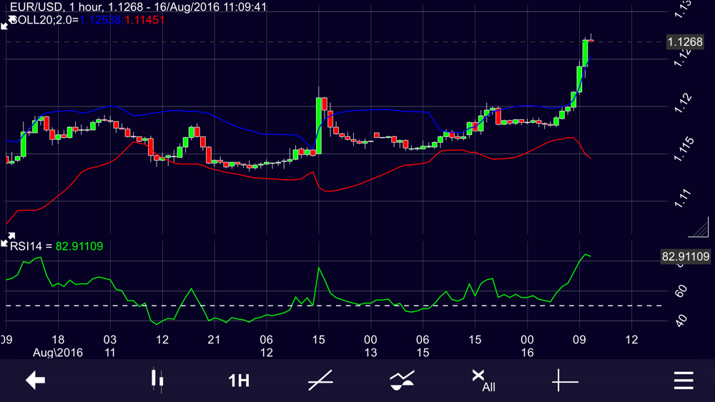This screenshot has width=715, height=402.
Task: Select the trend line drawing tool
Action: coord(320,380)
